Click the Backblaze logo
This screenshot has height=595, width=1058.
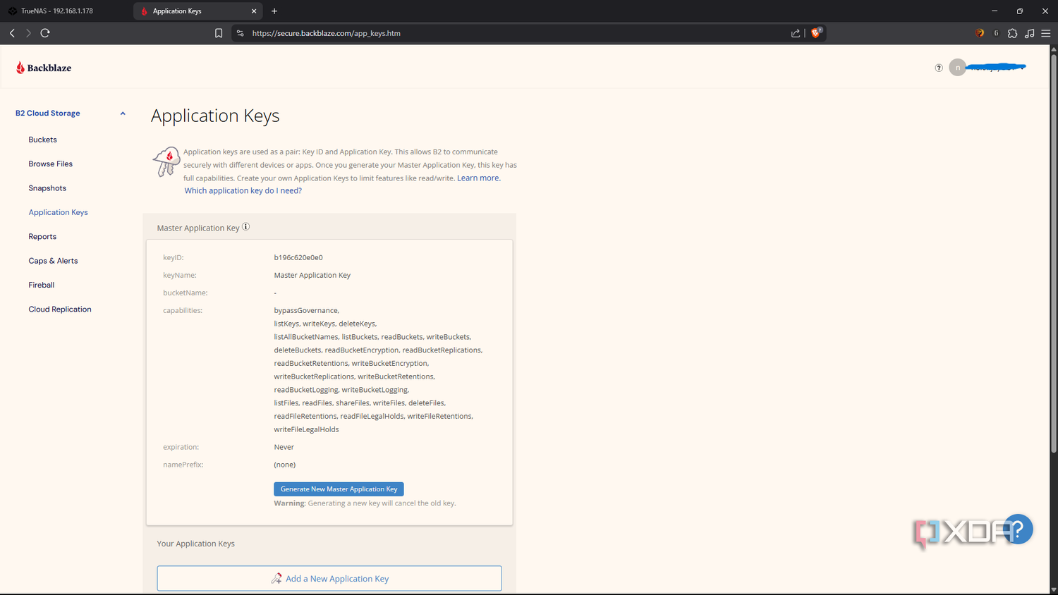pos(44,68)
